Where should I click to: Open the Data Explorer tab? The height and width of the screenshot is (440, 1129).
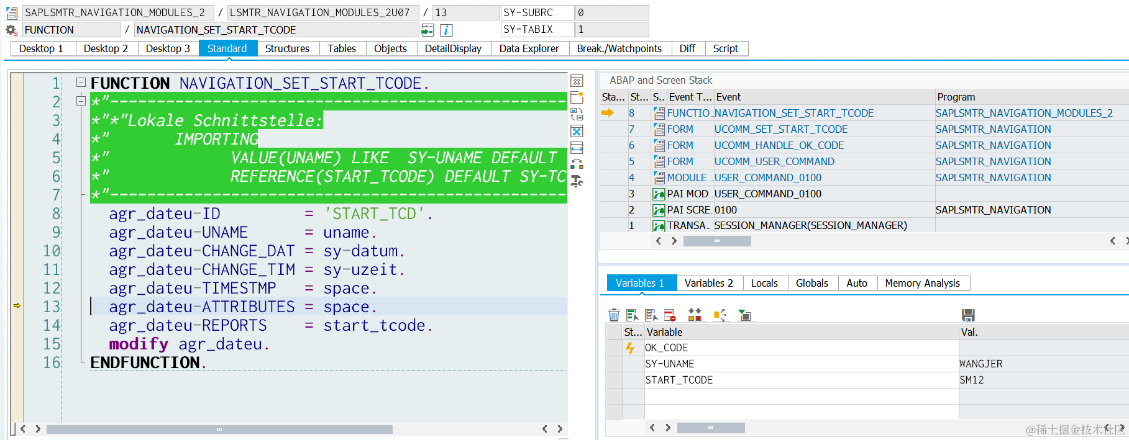click(x=529, y=48)
